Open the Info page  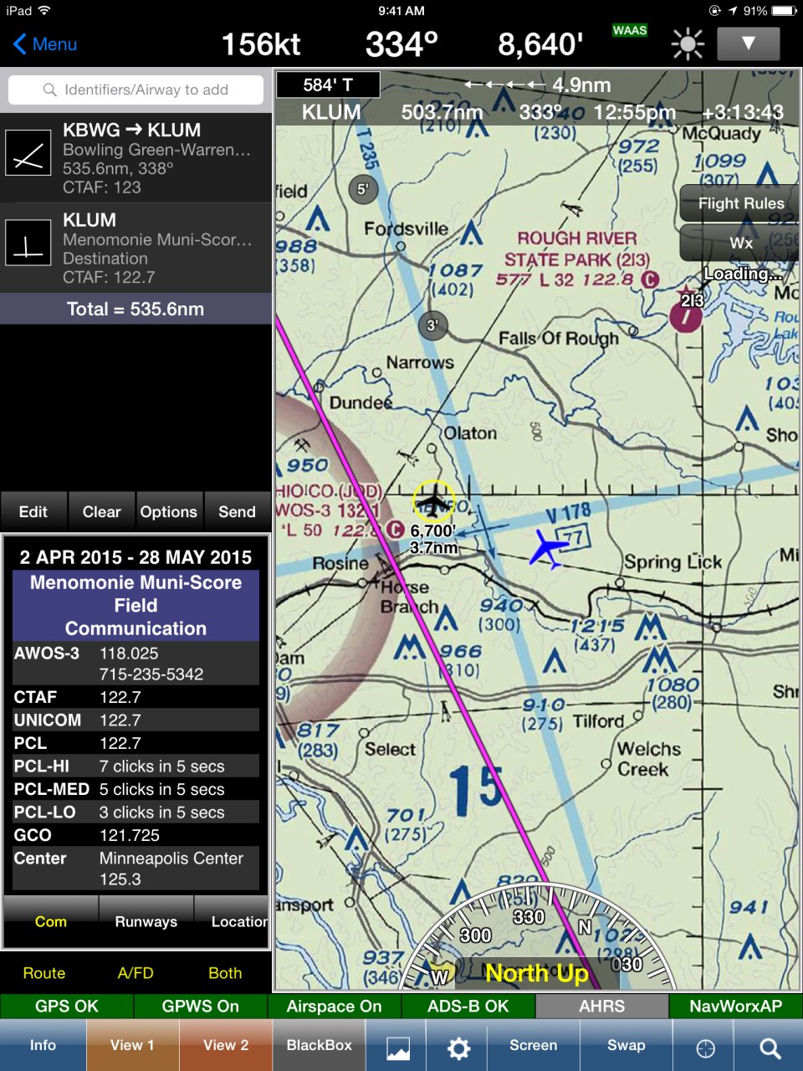point(43,1045)
